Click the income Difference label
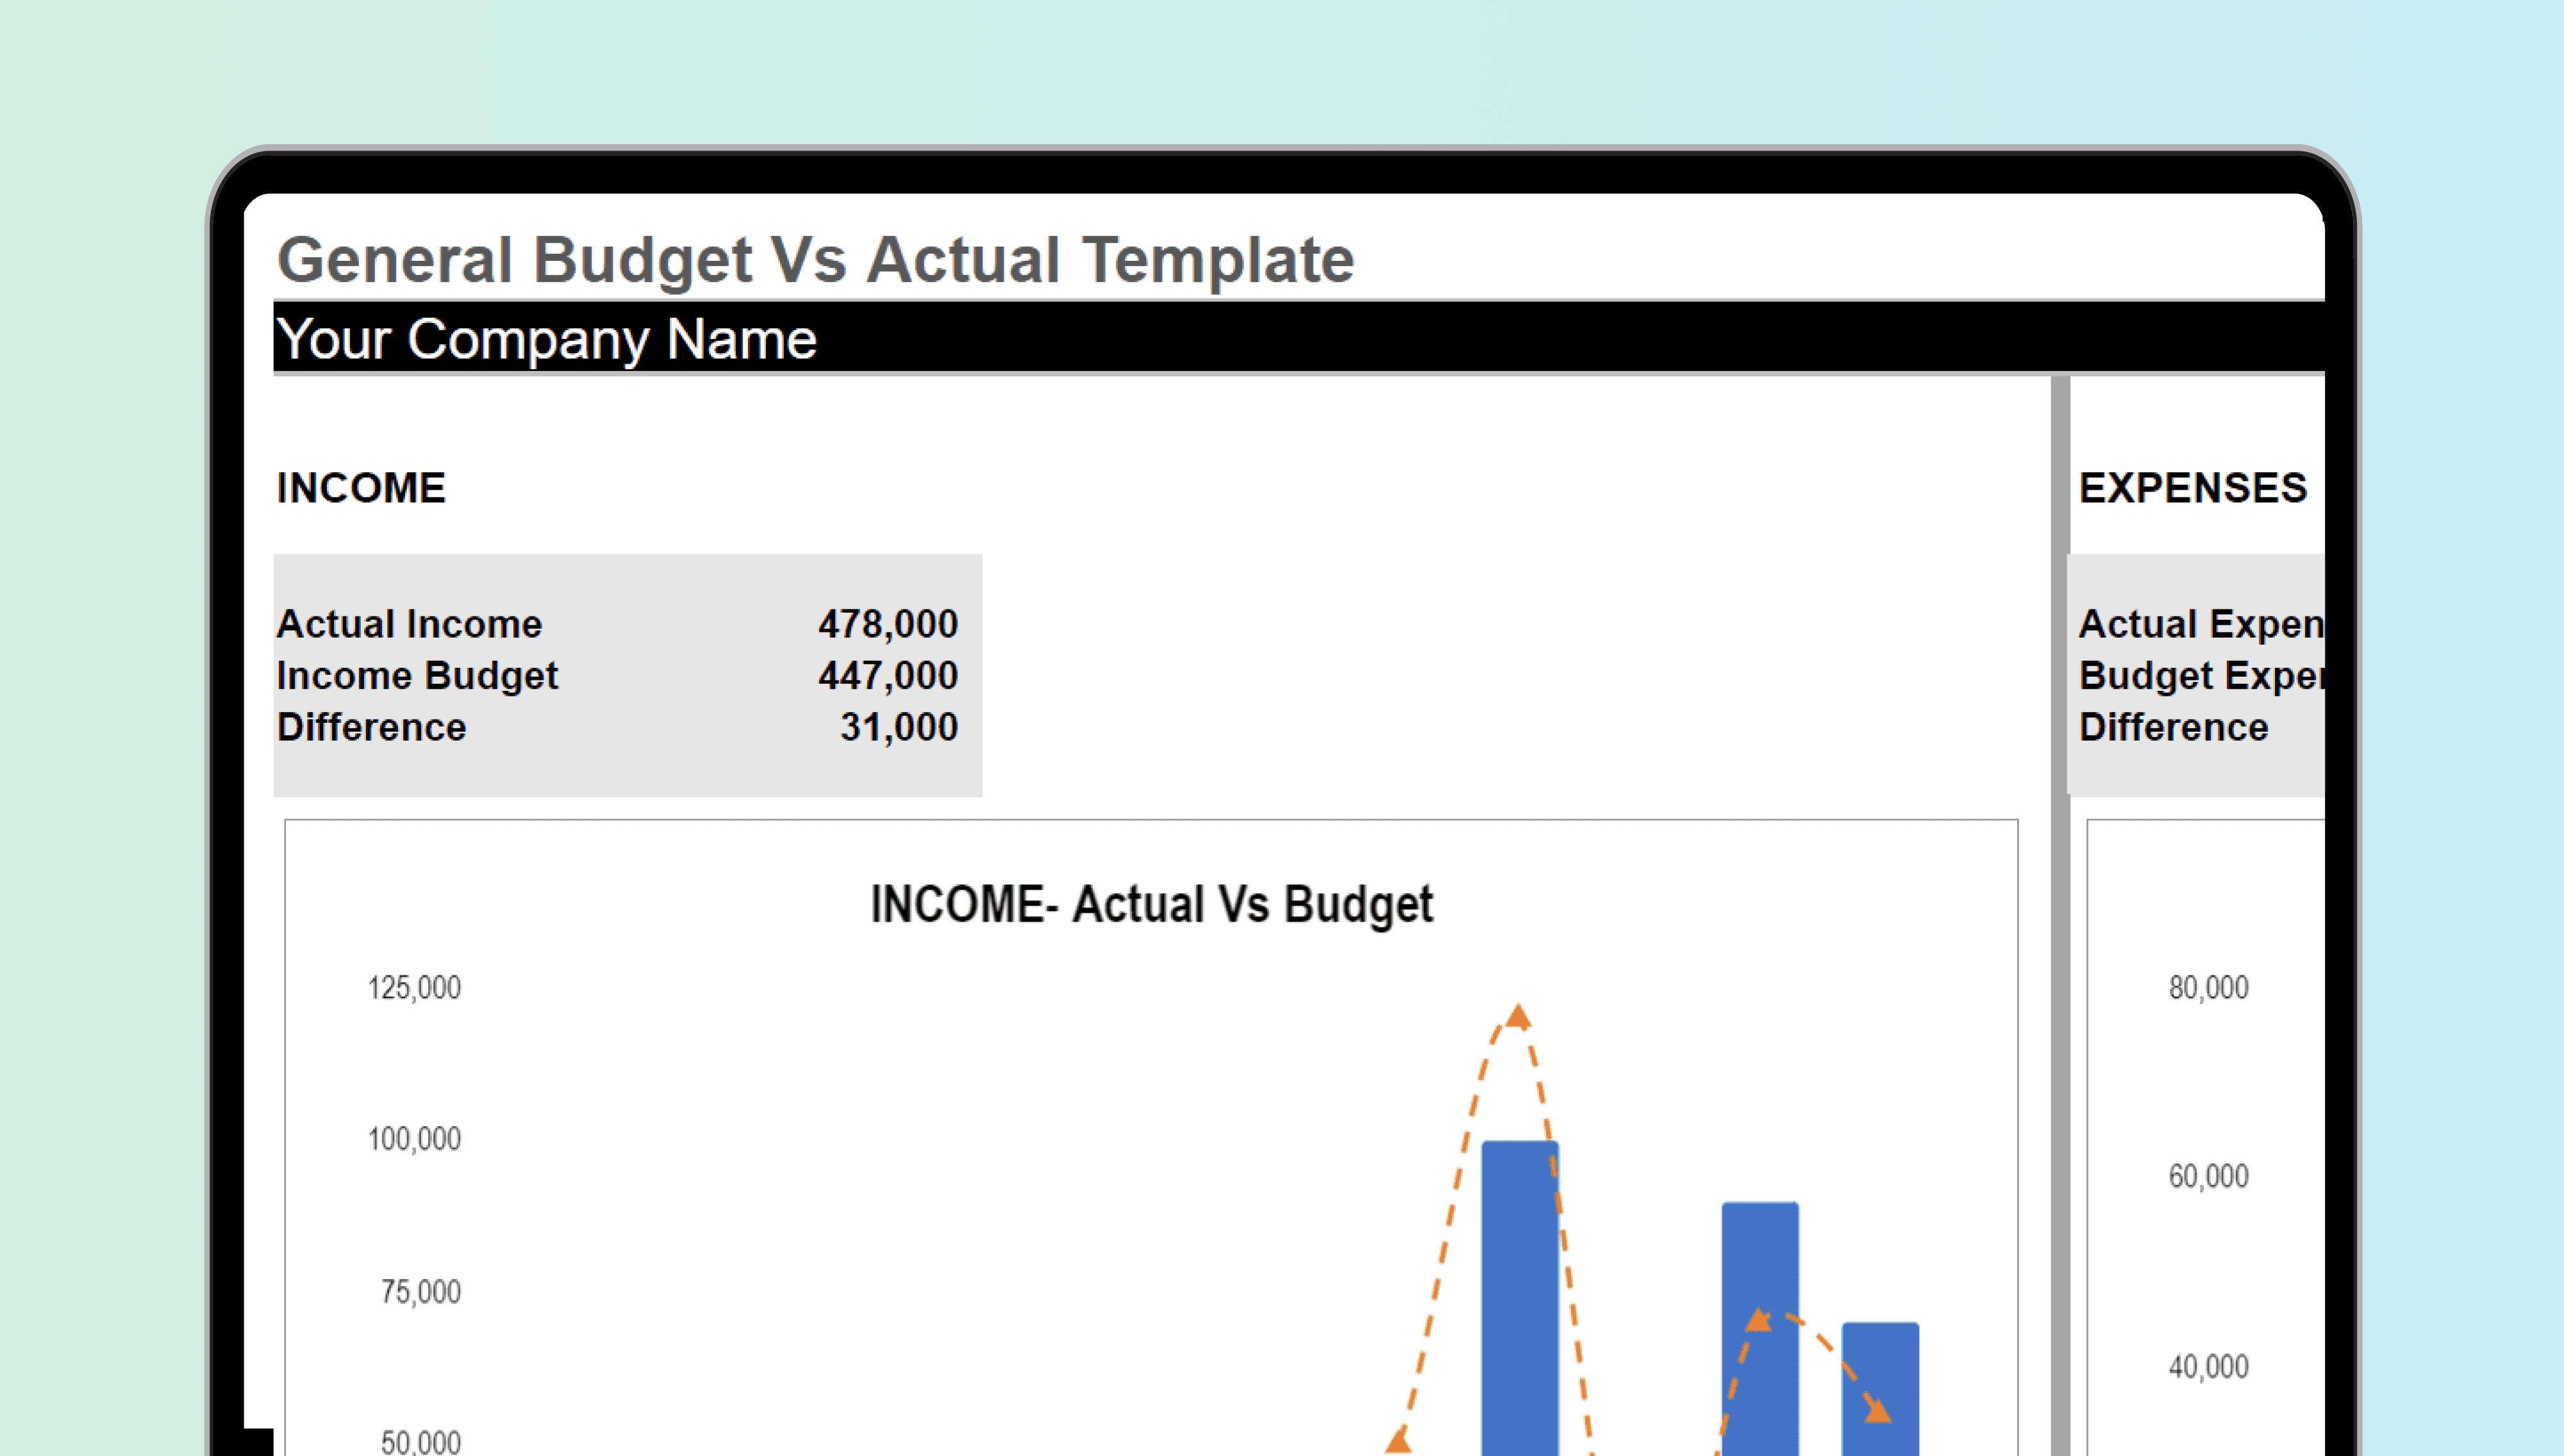The image size is (2564, 1456). pyautogui.click(x=371, y=727)
